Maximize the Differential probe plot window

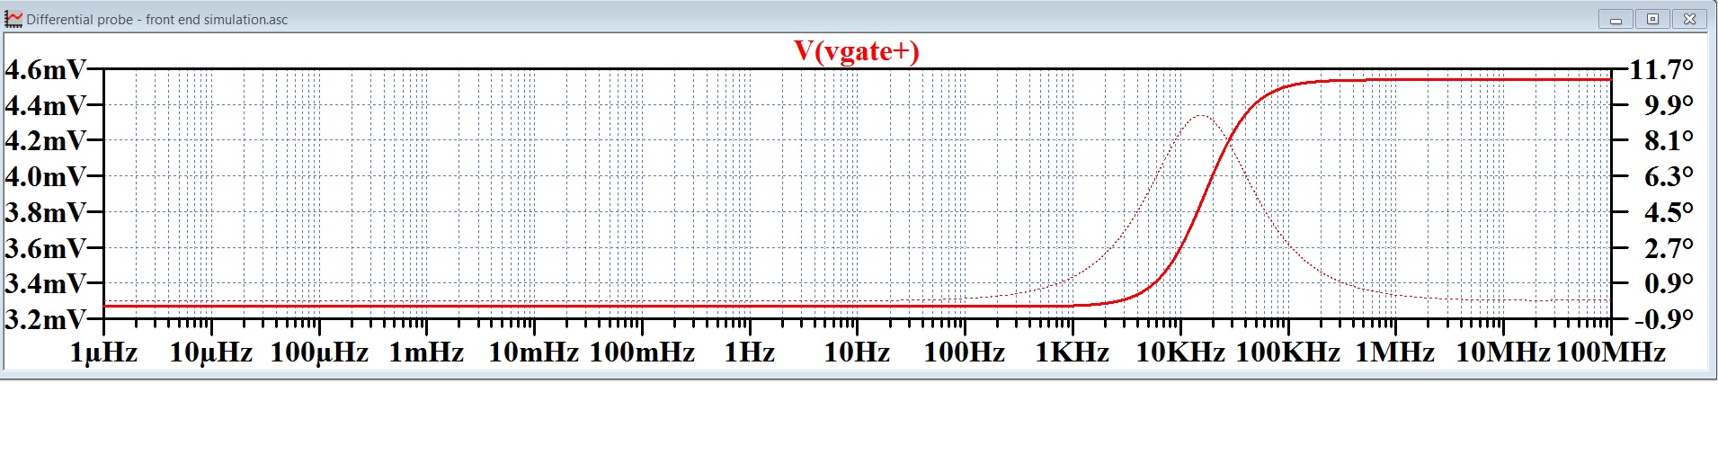pos(1652,19)
